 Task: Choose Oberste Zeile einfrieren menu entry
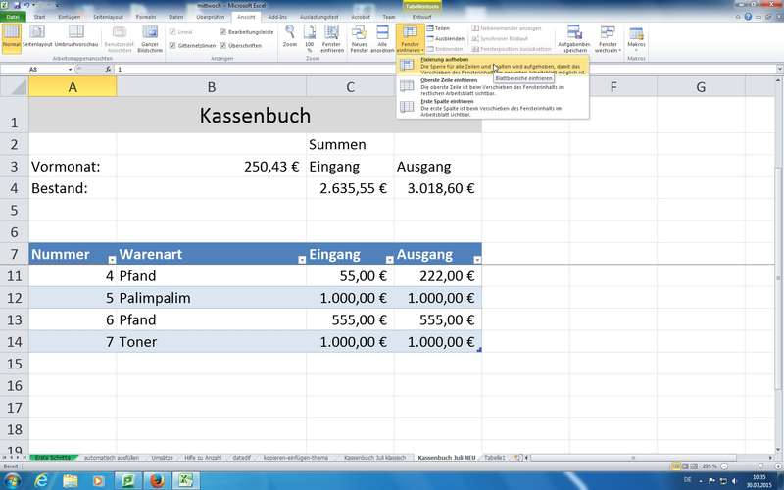492,86
